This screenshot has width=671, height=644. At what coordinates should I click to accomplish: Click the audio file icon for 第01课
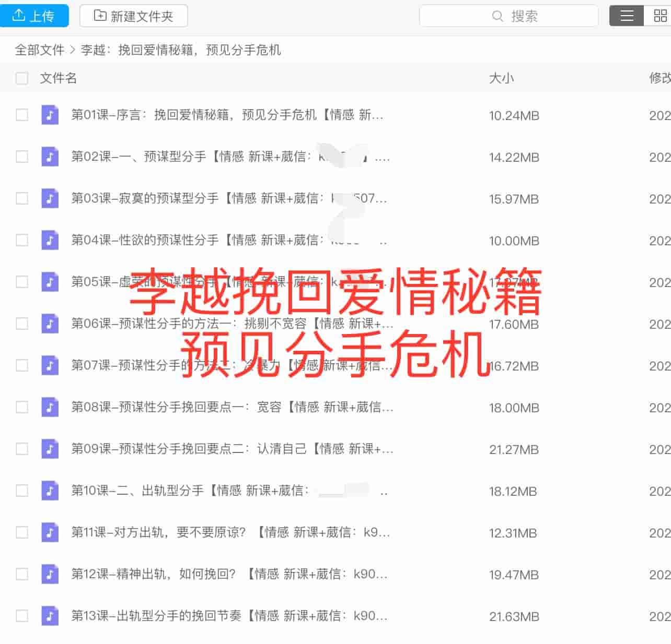coord(50,115)
